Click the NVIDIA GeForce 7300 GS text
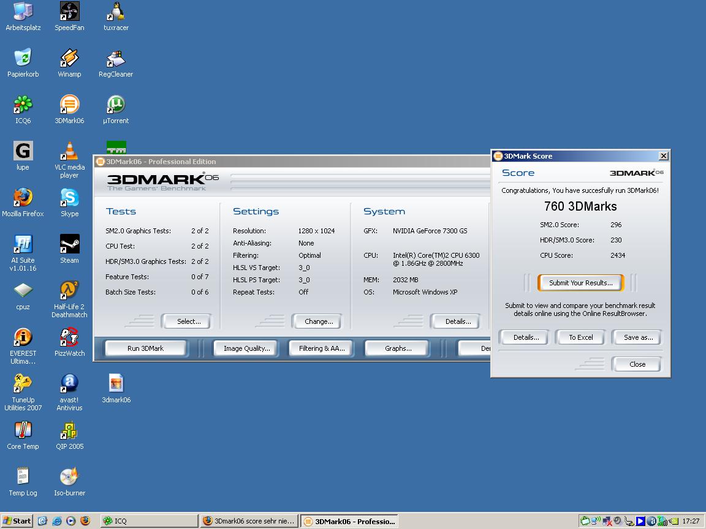Image resolution: width=706 pixels, height=529 pixels. pyautogui.click(x=430, y=231)
